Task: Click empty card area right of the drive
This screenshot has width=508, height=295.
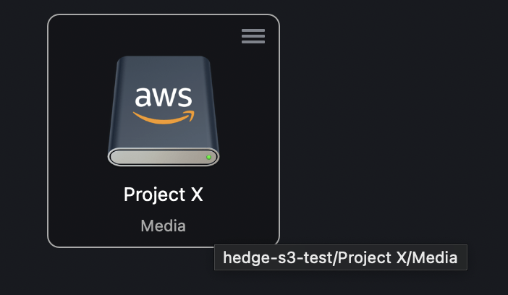Action: (x=250, y=108)
